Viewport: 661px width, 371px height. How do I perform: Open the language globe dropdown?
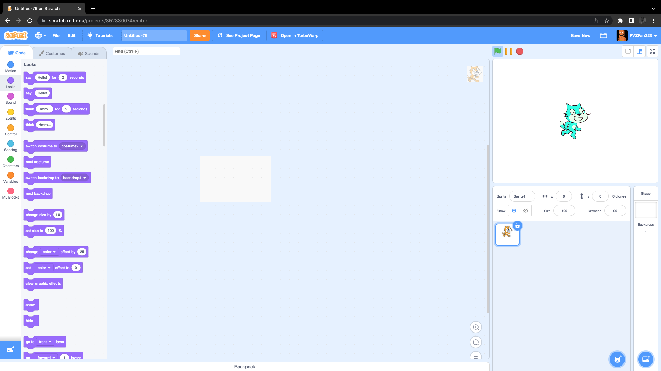coord(41,35)
